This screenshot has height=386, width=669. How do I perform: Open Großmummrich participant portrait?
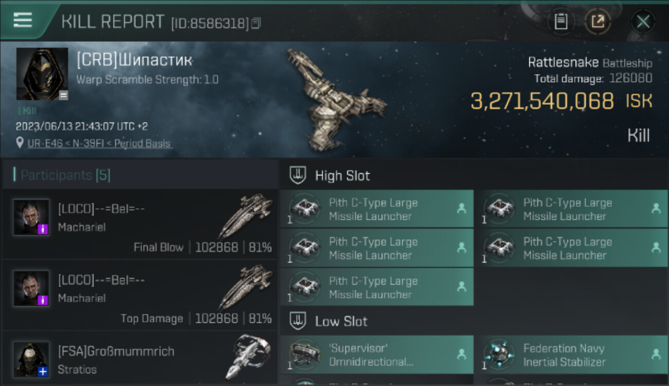point(31,359)
